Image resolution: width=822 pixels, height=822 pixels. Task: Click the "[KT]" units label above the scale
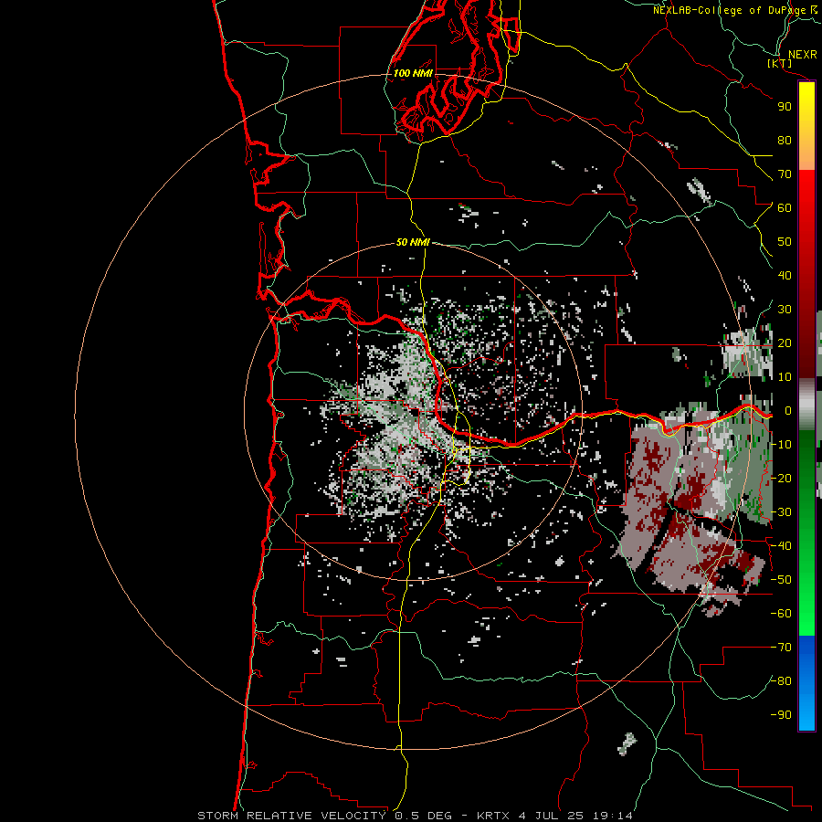[x=780, y=63]
